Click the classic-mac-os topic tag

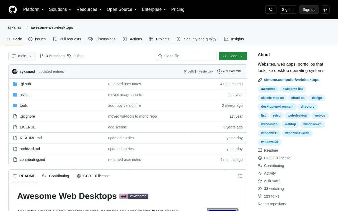click(x=273, y=98)
